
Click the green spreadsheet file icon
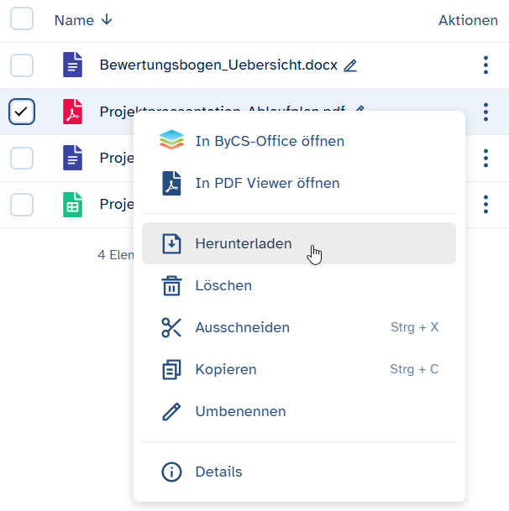tap(73, 204)
